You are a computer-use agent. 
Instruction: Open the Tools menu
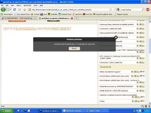(x=35, y=5)
